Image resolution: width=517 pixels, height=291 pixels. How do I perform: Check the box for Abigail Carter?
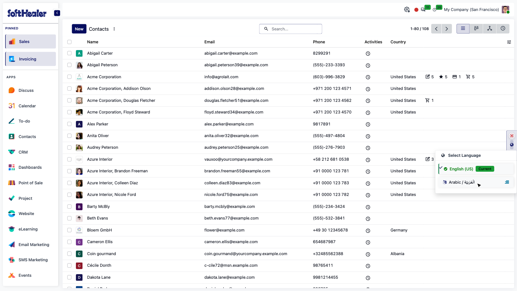(x=69, y=53)
